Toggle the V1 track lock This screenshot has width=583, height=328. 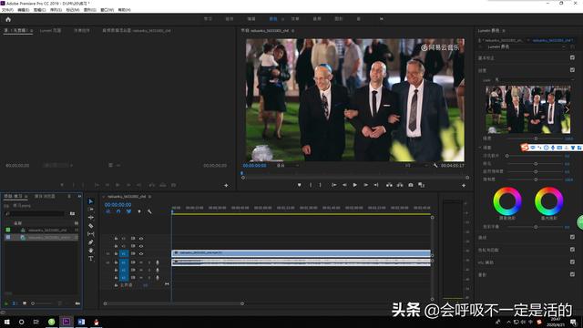(x=116, y=253)
